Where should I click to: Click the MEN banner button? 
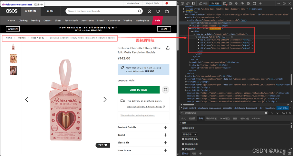(x=164, y=29)
